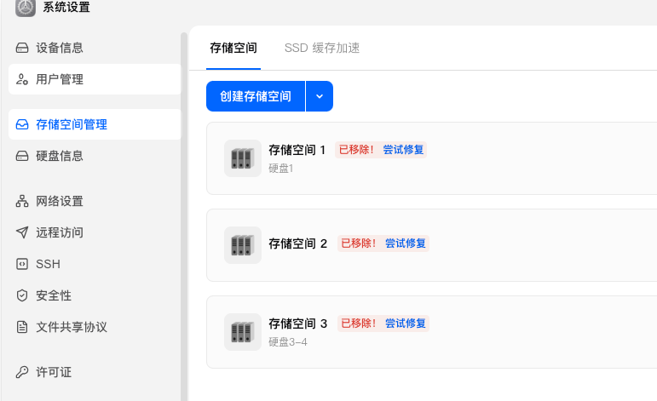Click the 系统设置 window title
Image resolution: width=657 pixels, height=401 pixels.
66,7
